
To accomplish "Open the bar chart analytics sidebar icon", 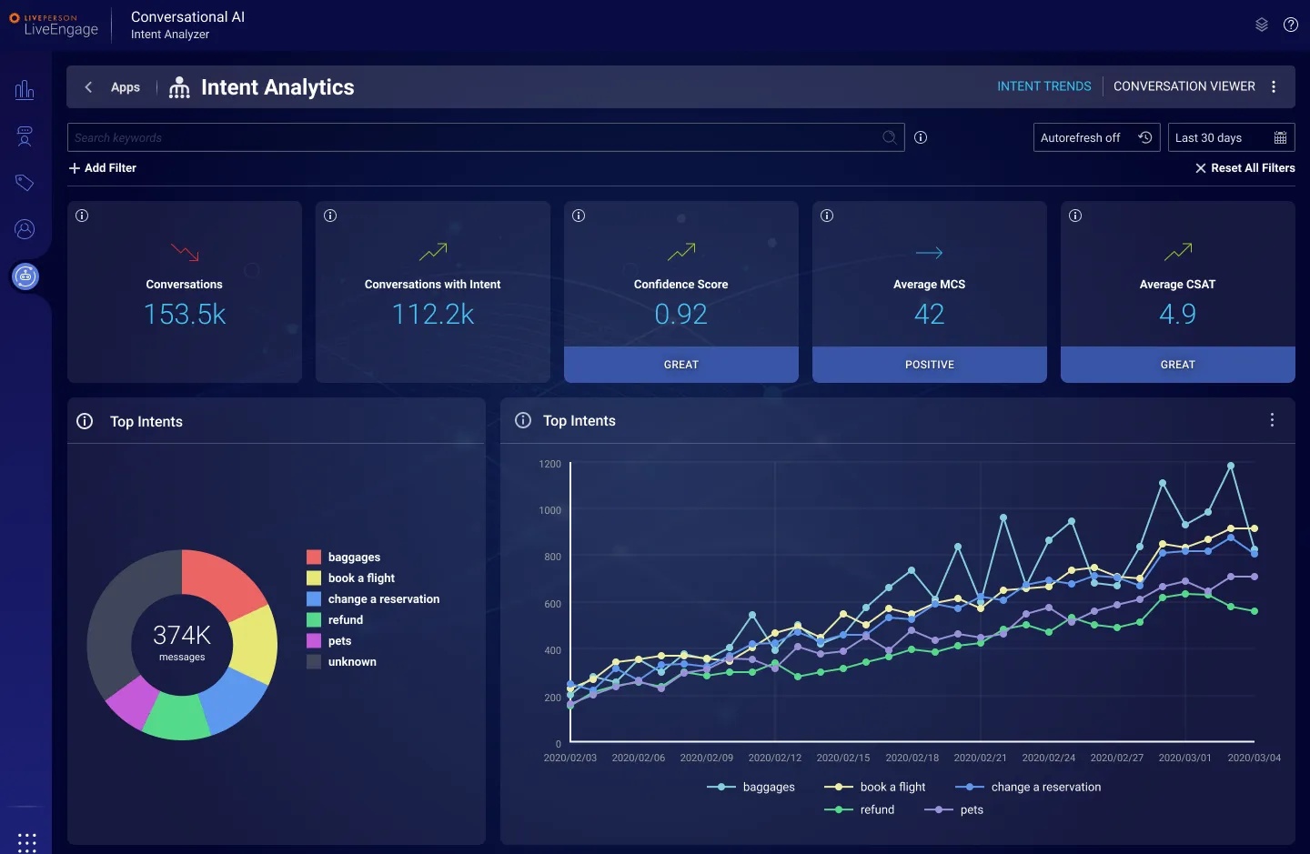I will coord(25,90).
